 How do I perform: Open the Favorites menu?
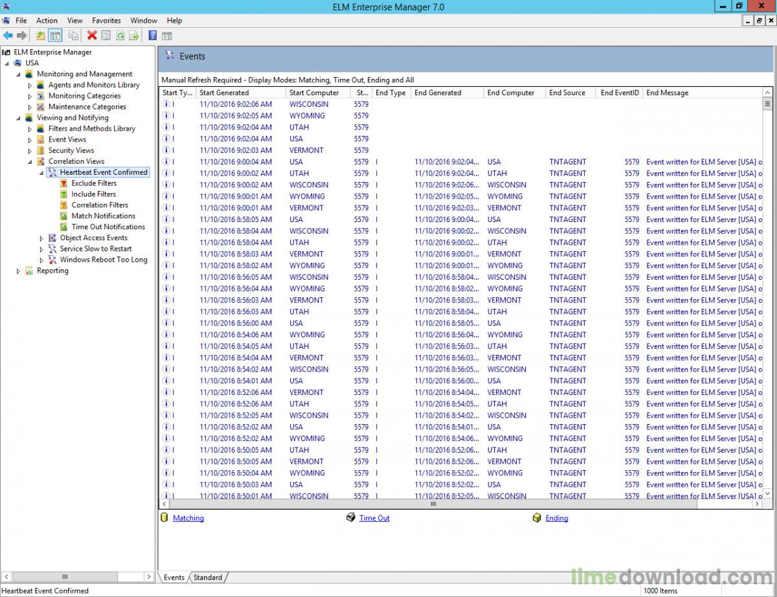pos(106,20)
